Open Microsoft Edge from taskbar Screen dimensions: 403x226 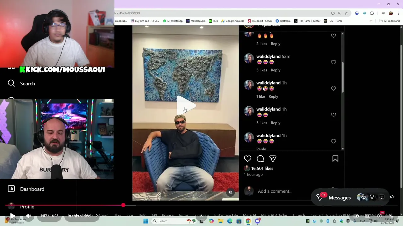coord(230,221)
